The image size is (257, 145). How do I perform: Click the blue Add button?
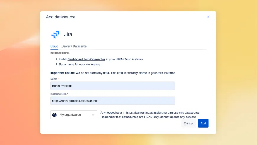pyautogui.click(x=203, y=124)
